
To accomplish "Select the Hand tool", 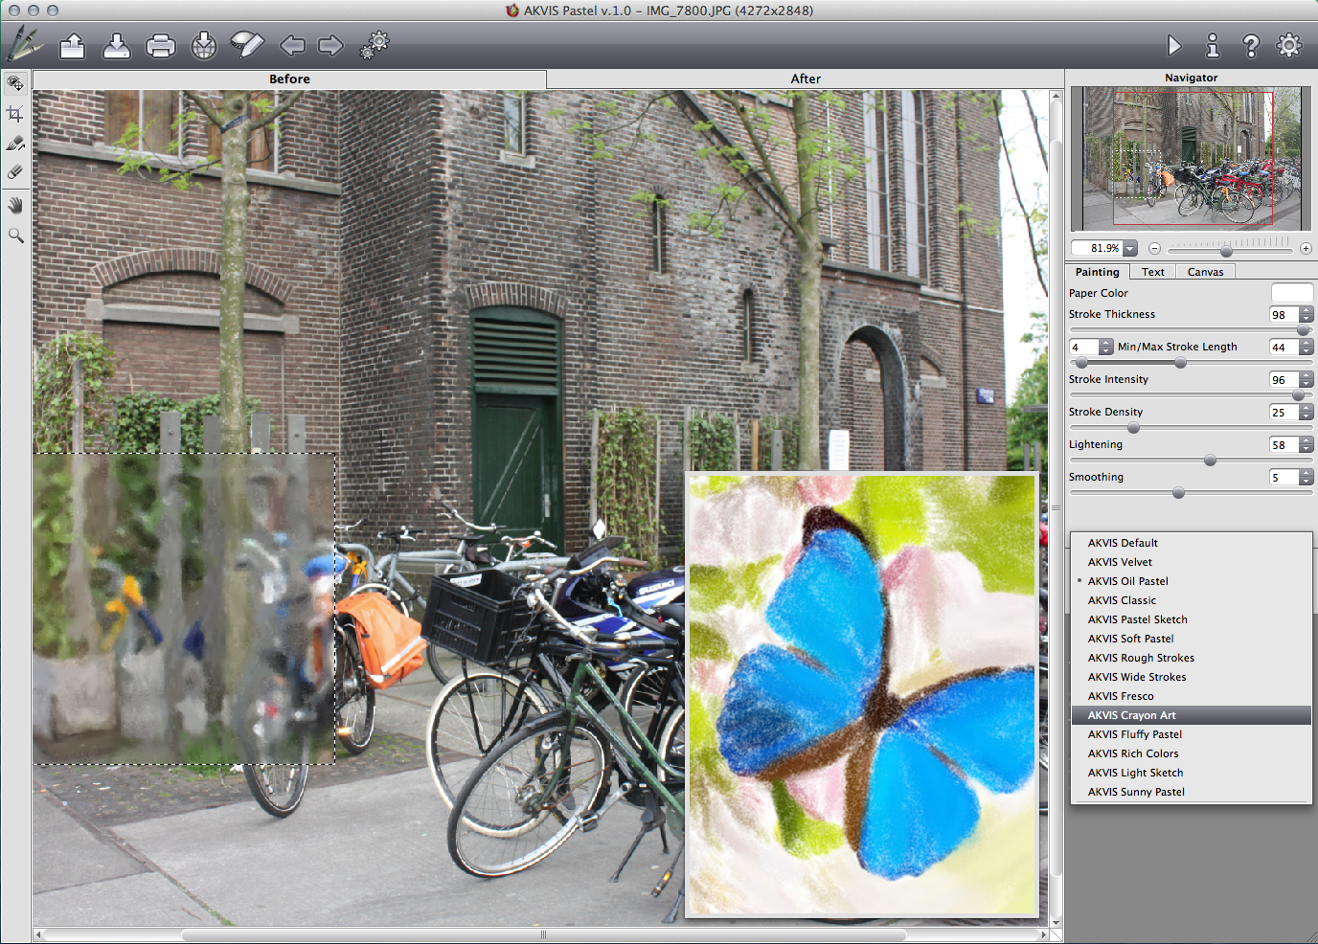I will click(x=15, y=205).
